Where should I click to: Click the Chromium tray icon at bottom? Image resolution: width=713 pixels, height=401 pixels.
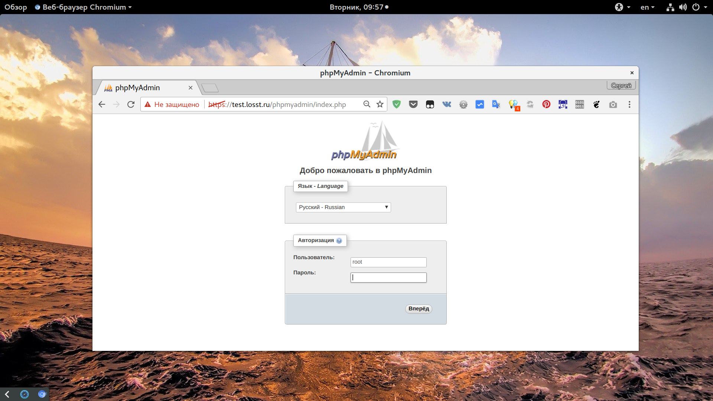pyautogui.click(x=42, y=394)
